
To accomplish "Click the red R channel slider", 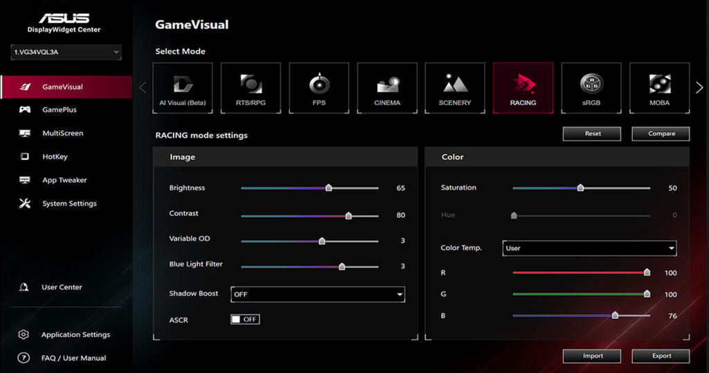I will tap(582, 273).
